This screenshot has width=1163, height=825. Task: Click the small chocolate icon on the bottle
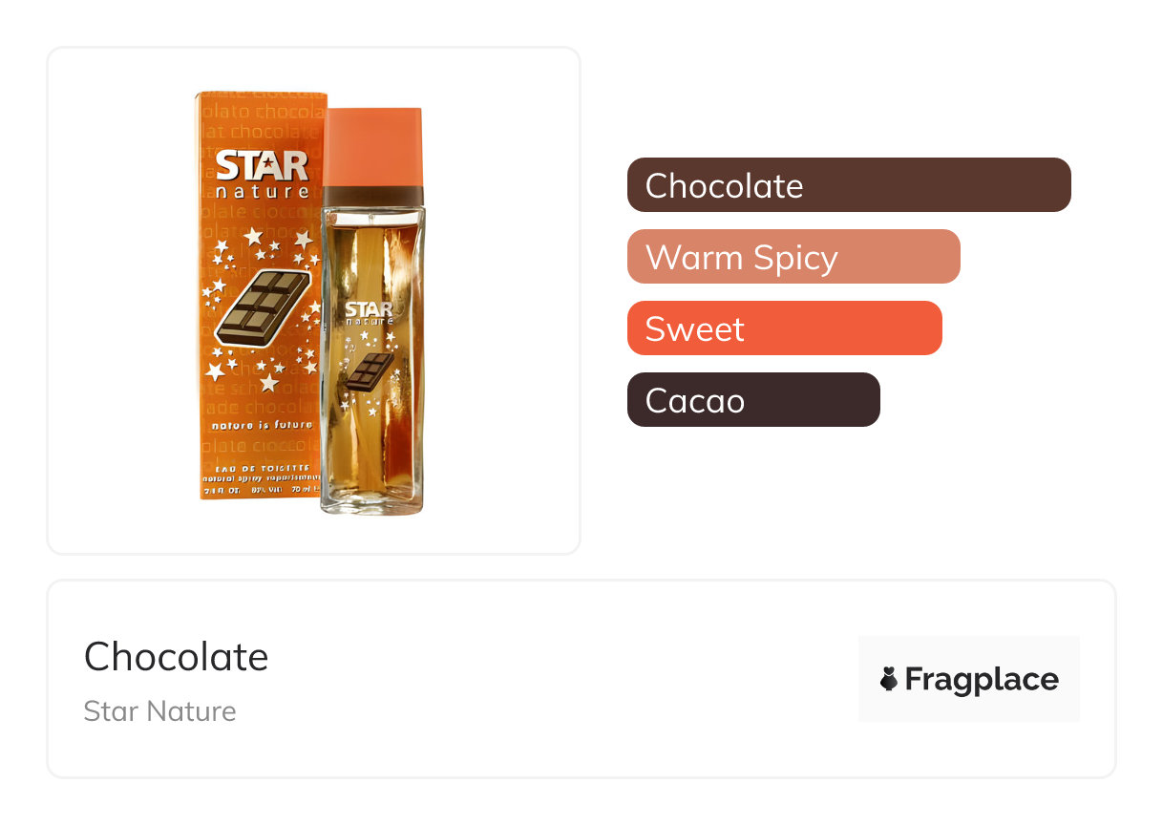[x=370, y=370]
